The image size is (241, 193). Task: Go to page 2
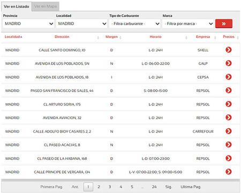(99, 187)
